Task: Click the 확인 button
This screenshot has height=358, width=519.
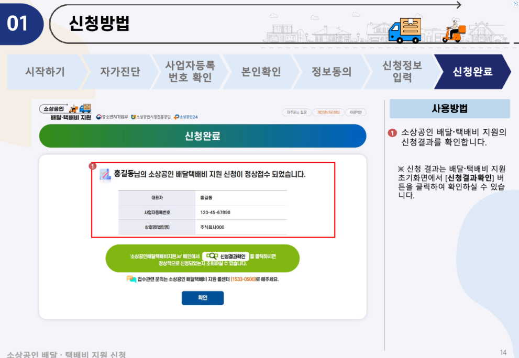Action: coord(203,297)
